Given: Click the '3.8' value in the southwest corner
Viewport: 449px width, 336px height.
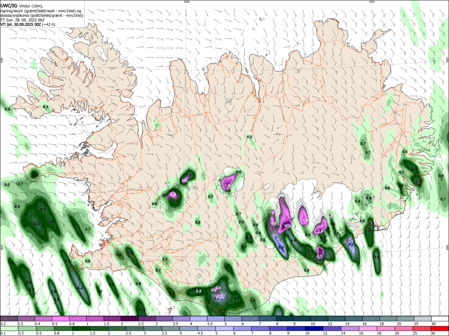Looking at the screenshot, I should pyautogui.click(x=54, y=292).
